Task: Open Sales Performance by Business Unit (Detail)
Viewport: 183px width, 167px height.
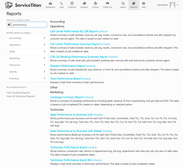Action: 76,131
